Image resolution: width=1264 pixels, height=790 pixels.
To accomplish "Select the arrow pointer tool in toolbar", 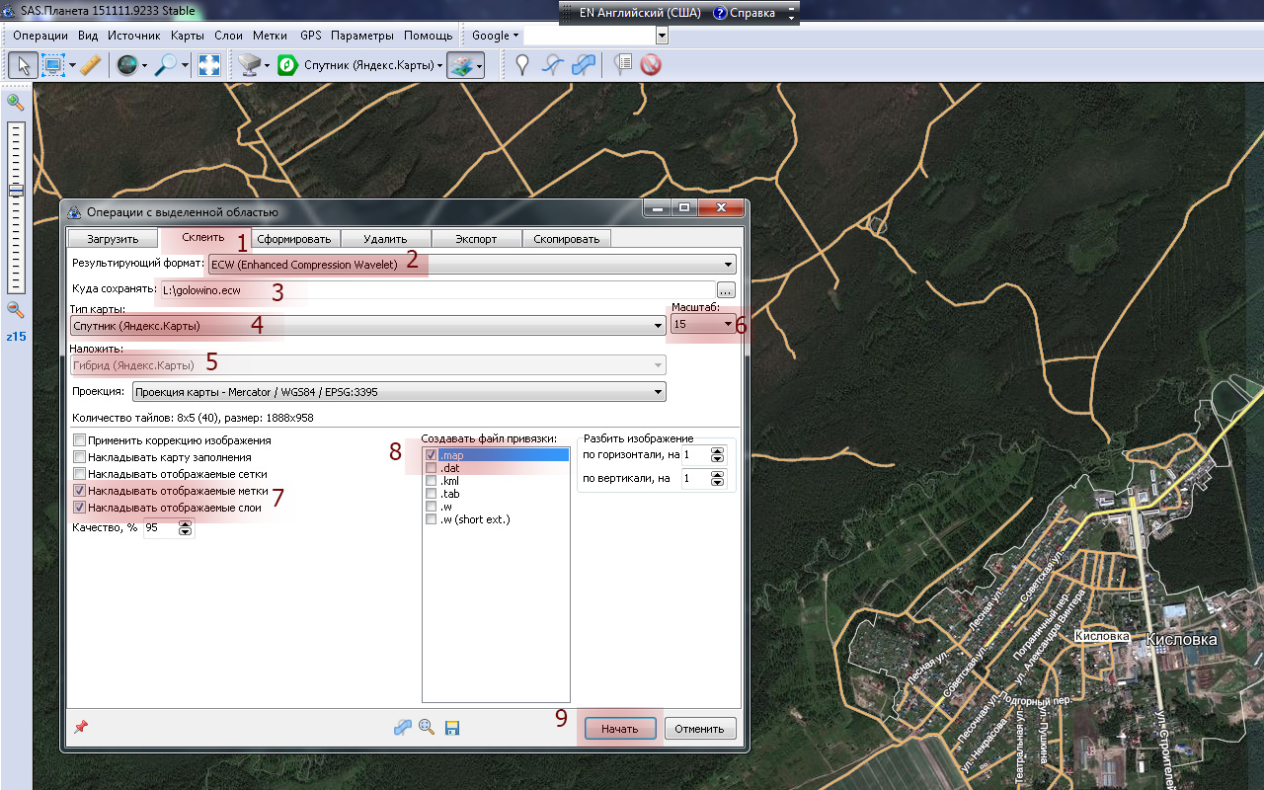I will pyautogui.click(x=23, y=65).
